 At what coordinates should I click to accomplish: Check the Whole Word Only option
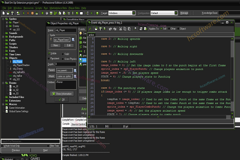[2, 146]
